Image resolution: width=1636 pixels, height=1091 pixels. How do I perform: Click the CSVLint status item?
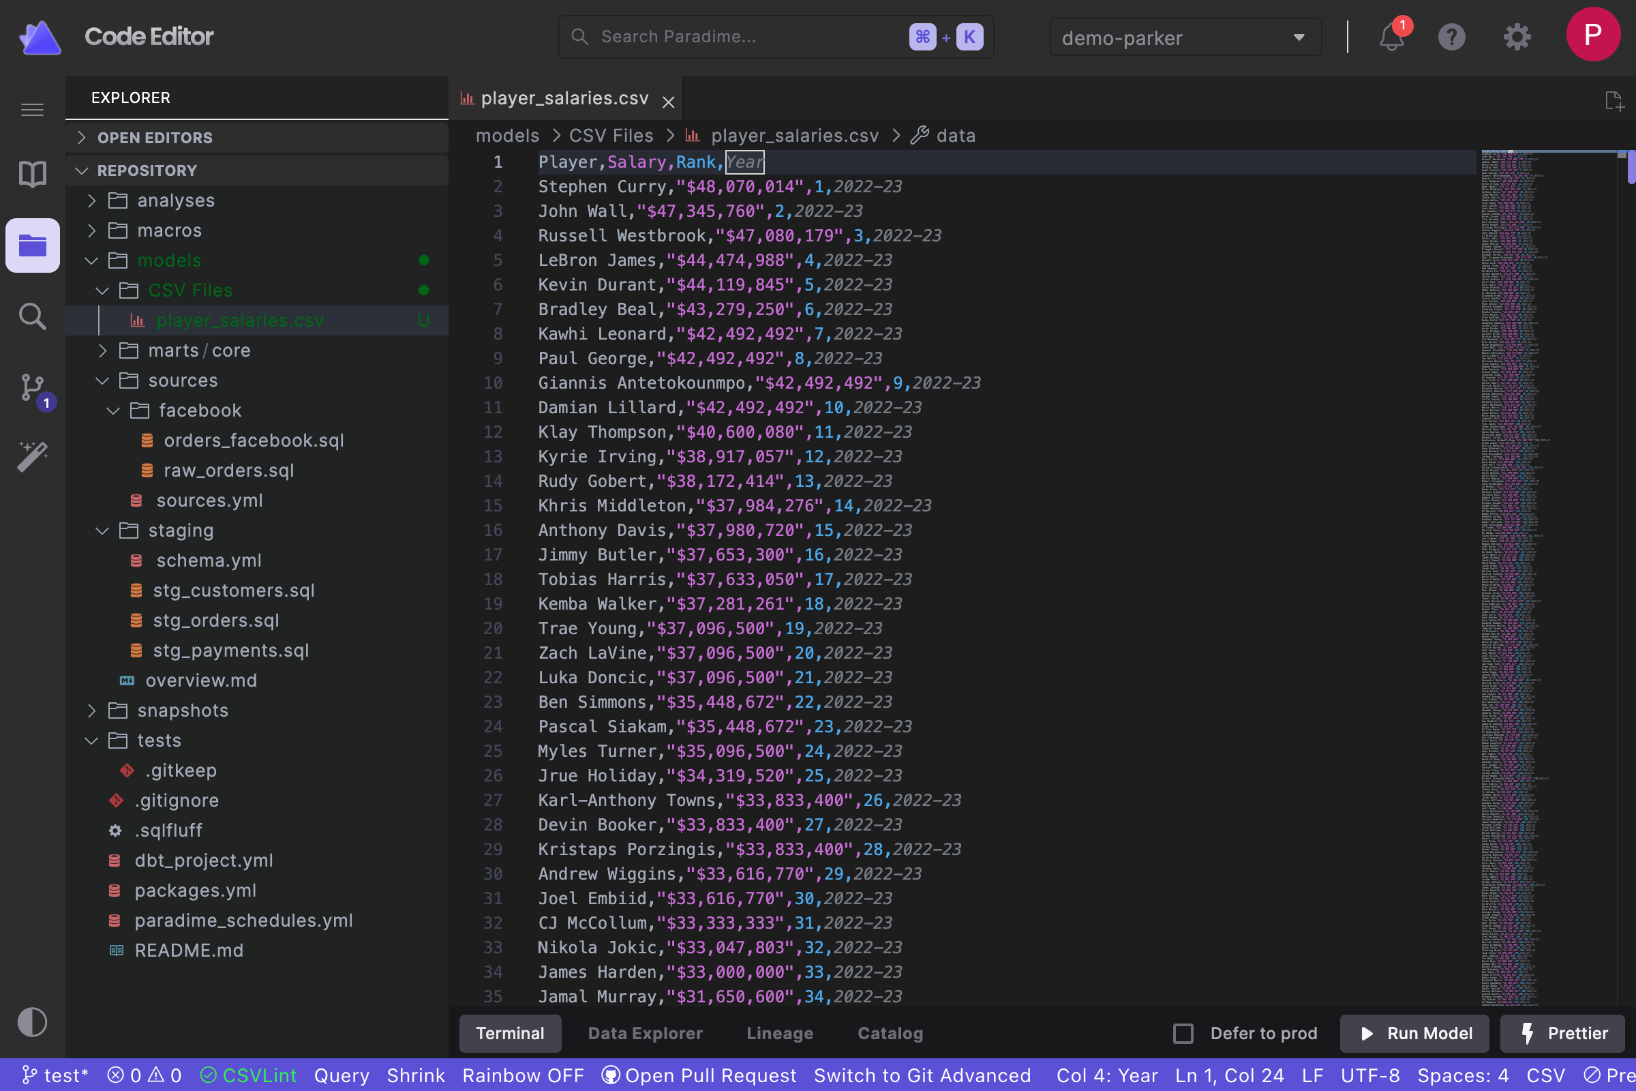point(248,1075)
